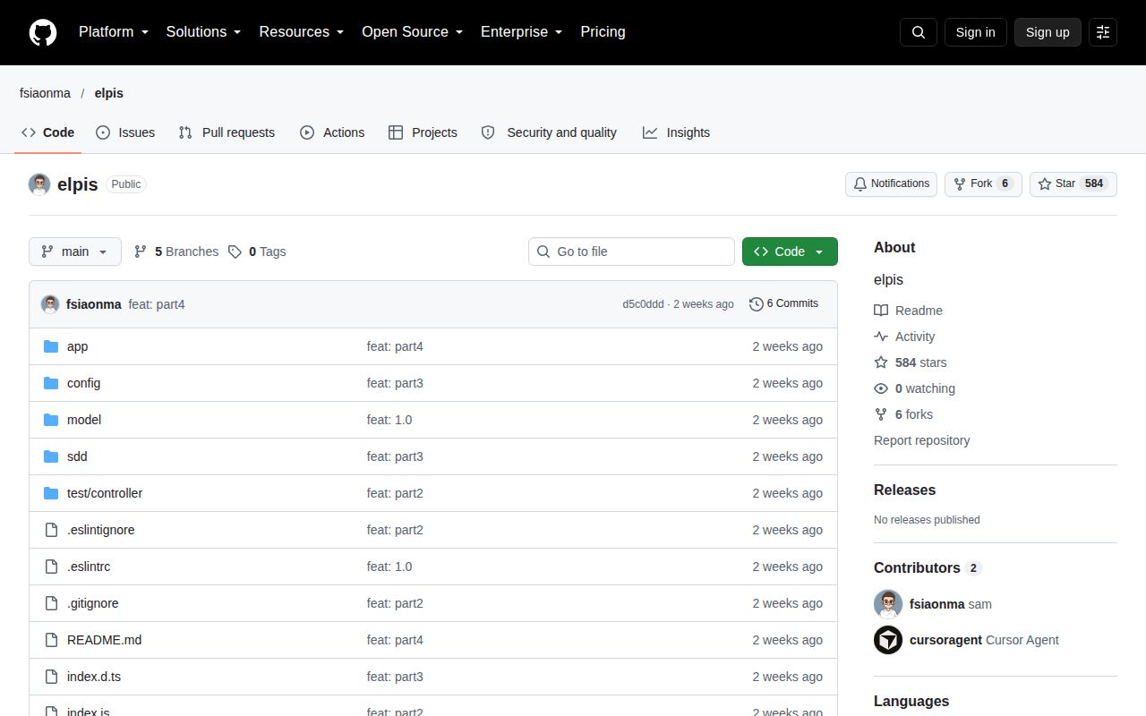Click the .gitignore file icon
Image resolution: width=1146 pixels, height=716 pixels.
tap(51, 603)
